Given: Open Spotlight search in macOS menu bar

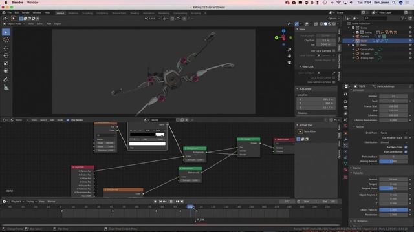Looking at the screenshot, I should (394, 3).
